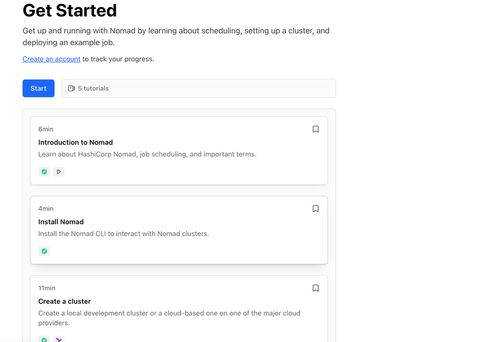The width and height of the screenshot is (489, 342).
Task: Click the Nomad product icon in Install Nomad card
Action: click(x=44, y=251)
